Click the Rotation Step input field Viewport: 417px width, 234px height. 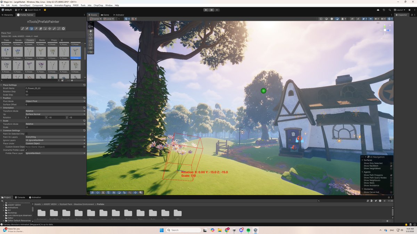56,92
